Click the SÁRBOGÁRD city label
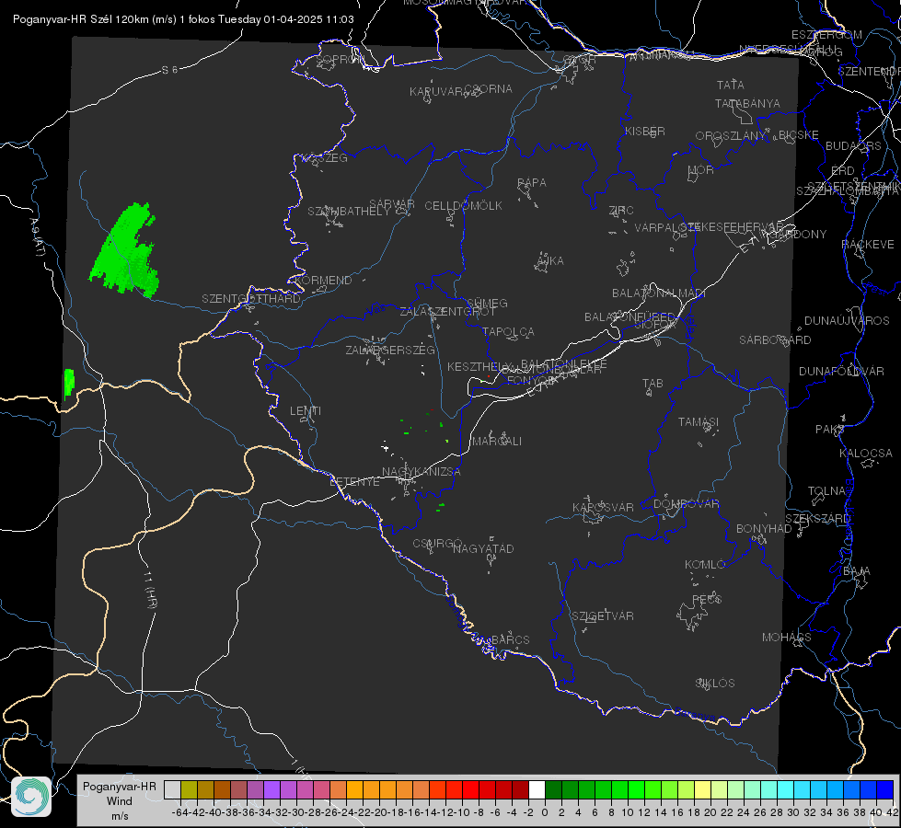Viewport: 901px width, 828px height. (775, 340)
